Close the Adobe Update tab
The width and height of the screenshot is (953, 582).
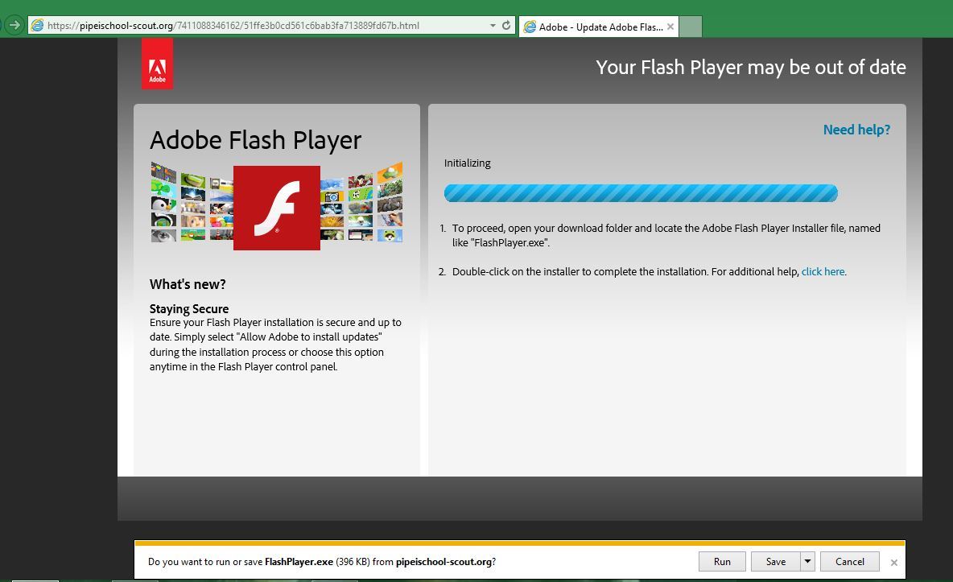coord(670,27)
